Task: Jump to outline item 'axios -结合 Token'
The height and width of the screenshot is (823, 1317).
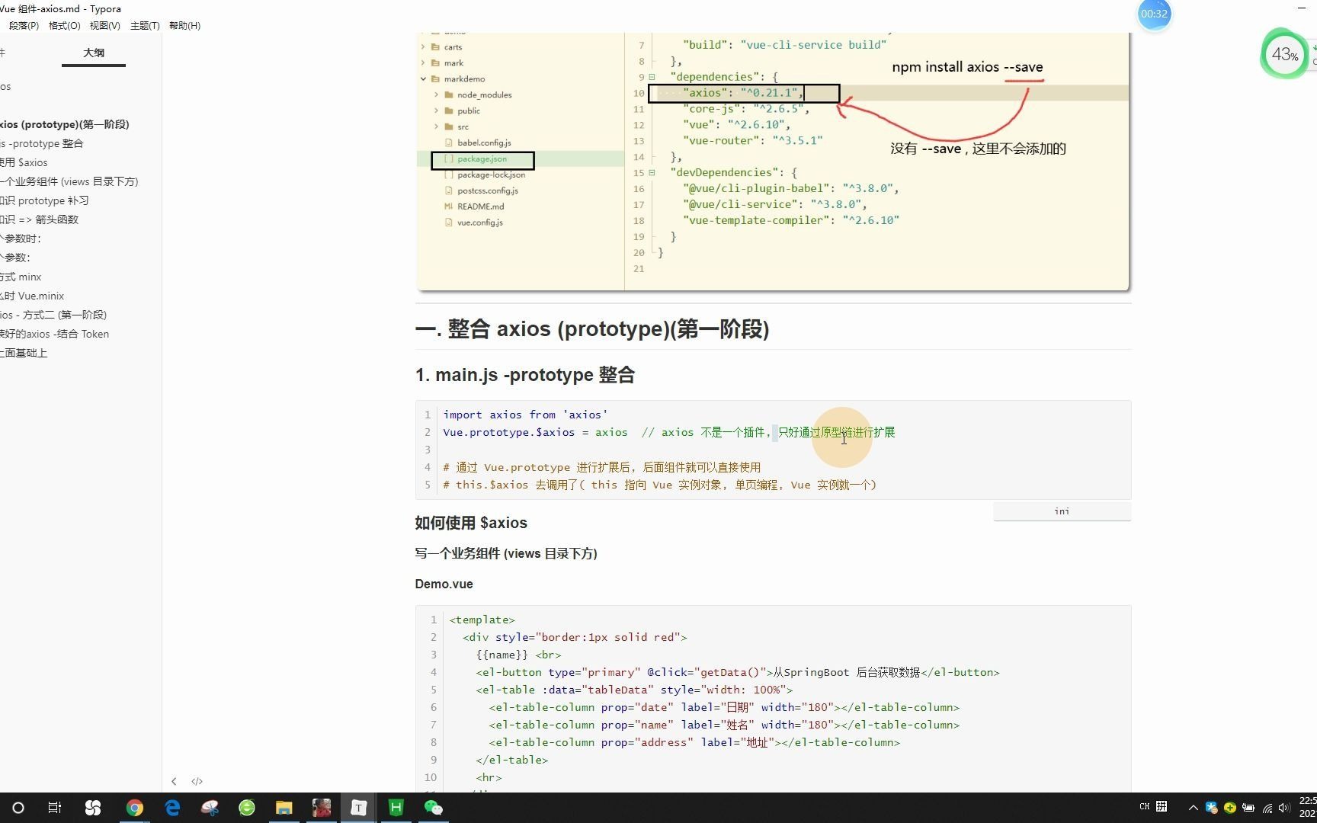Action: pyautogui.click(x=54, y=334)
